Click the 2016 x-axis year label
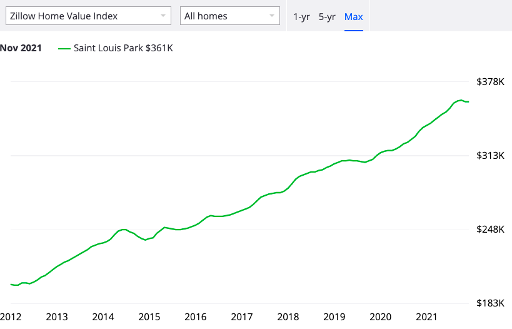512x329 pixels. click(196, 317)
